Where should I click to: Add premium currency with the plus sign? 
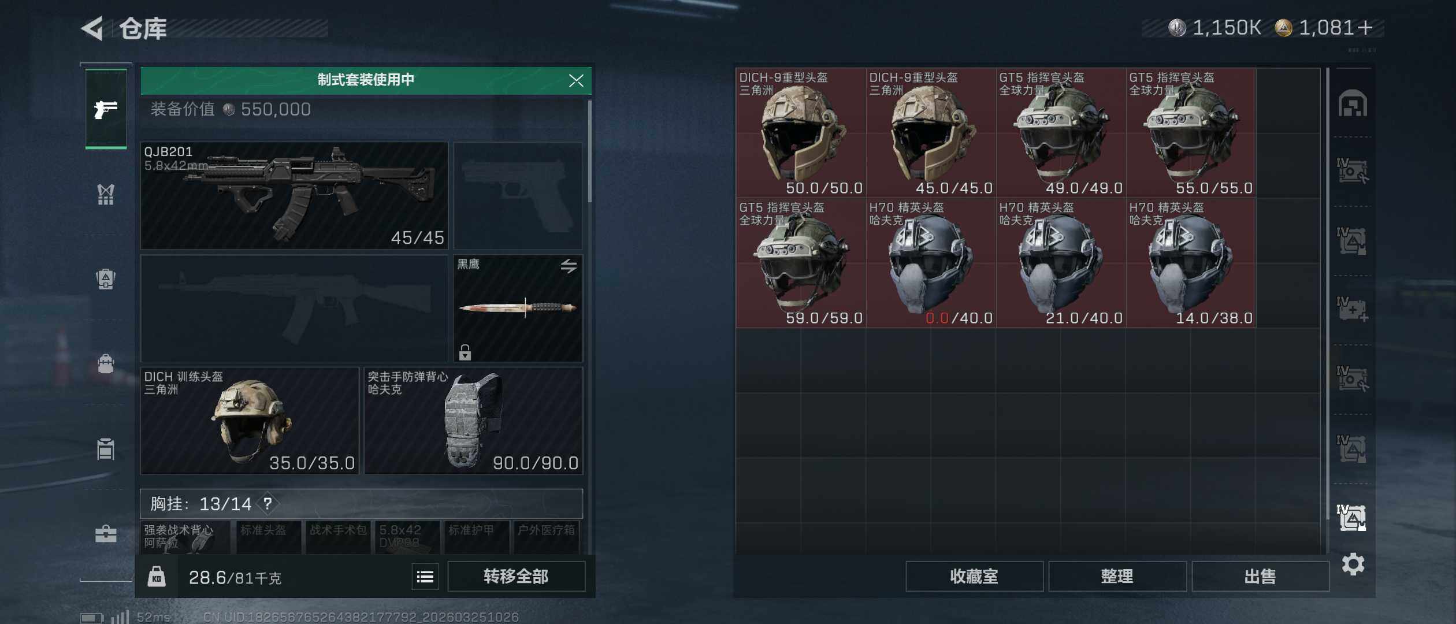point(1366,28)
